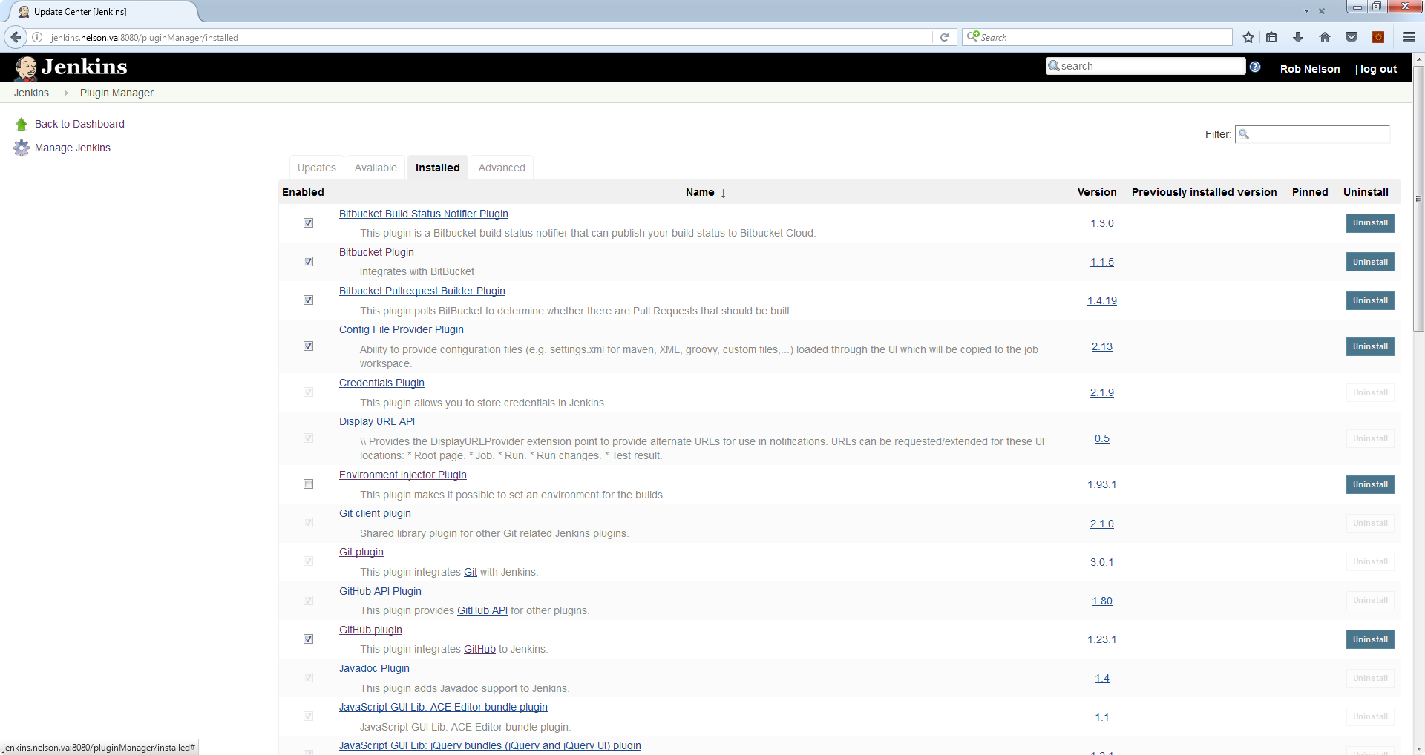
Task: Bookmark this page with the star icon
Action: click(1248, 37)
